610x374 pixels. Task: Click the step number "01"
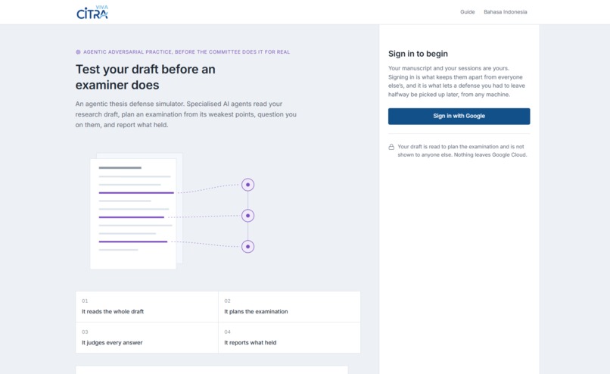85,301
